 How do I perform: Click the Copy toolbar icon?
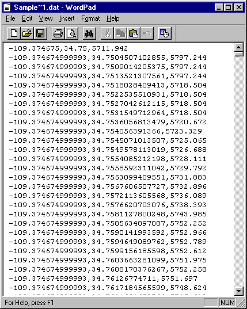coord(120,33)
